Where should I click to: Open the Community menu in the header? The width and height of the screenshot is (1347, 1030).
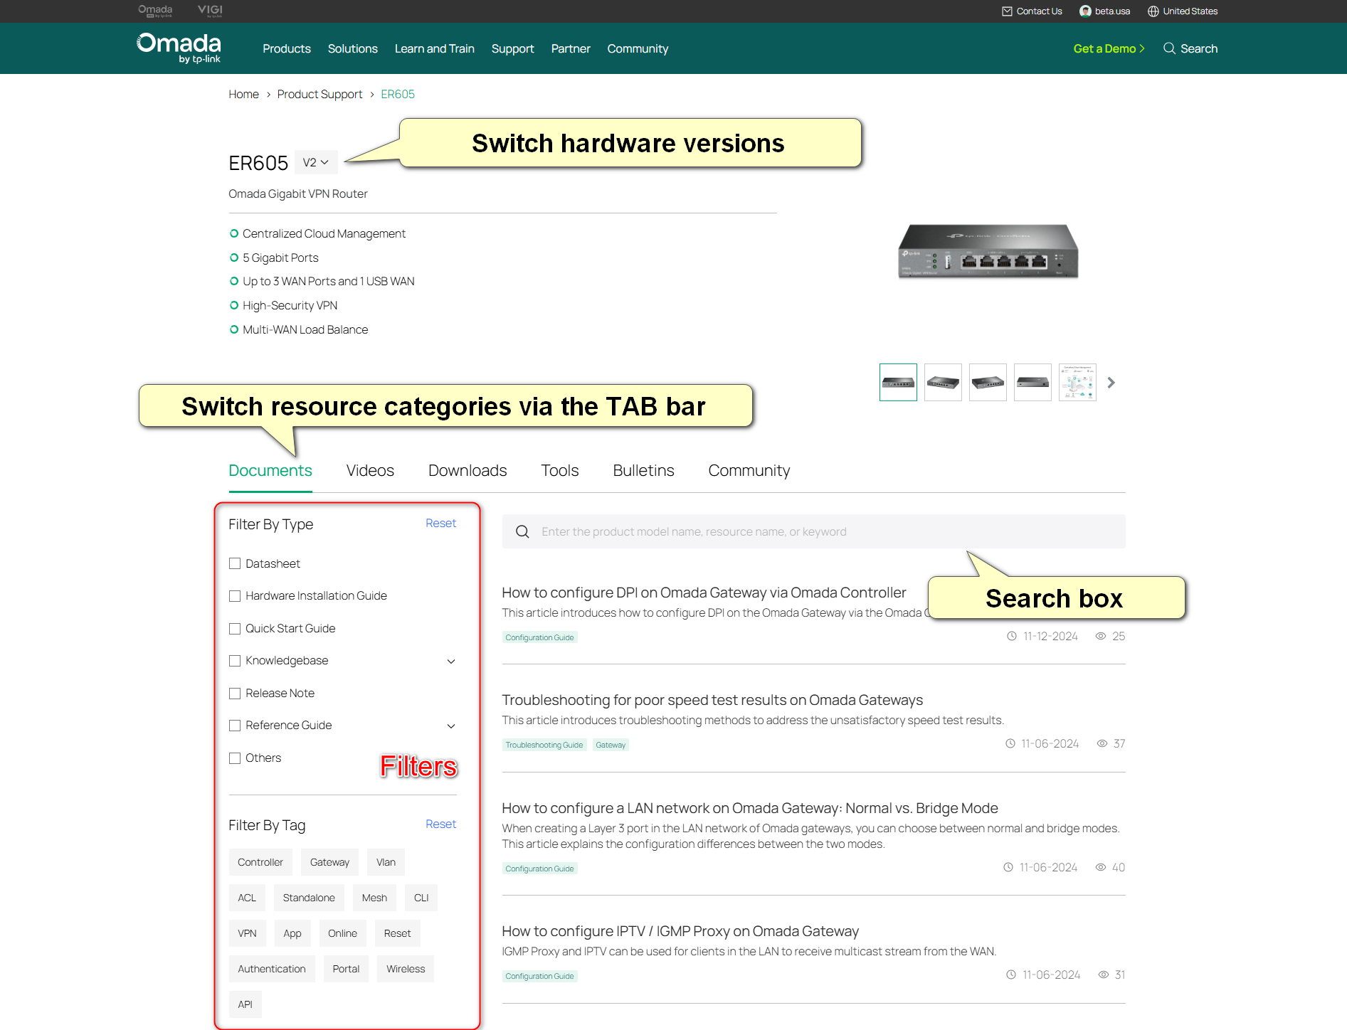coord(638,48)
